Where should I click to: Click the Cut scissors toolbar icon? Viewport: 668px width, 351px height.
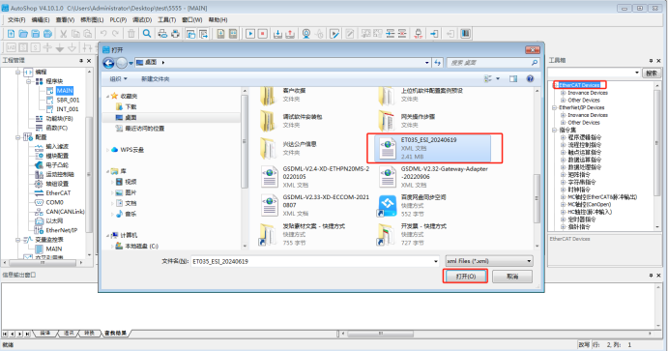click(x=64, y=34)
